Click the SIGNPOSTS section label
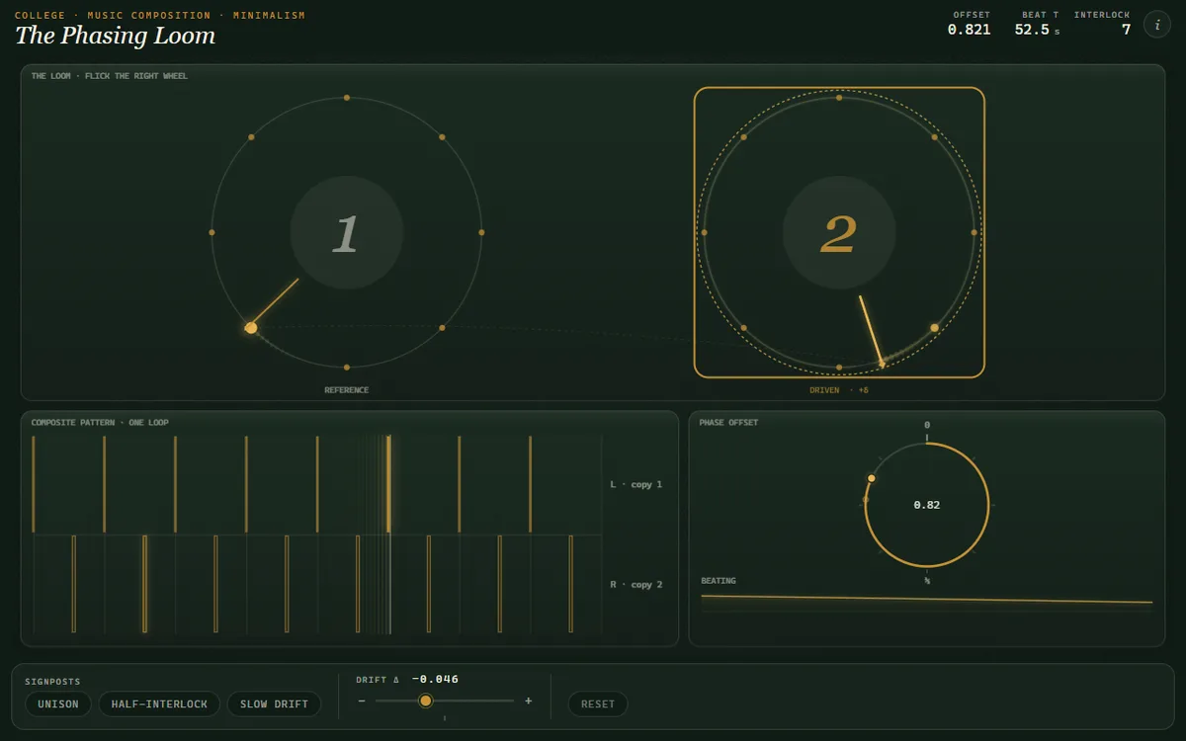Image resolution: width=1186 pixels, height=741 pixels. (x=53, y=682)
